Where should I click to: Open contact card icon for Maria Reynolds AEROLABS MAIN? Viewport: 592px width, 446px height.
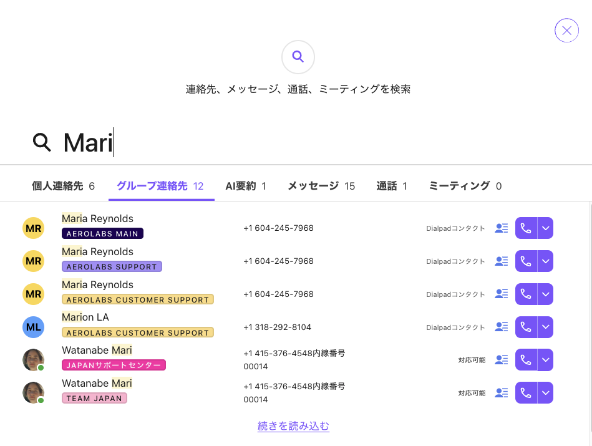coord(501,228)
